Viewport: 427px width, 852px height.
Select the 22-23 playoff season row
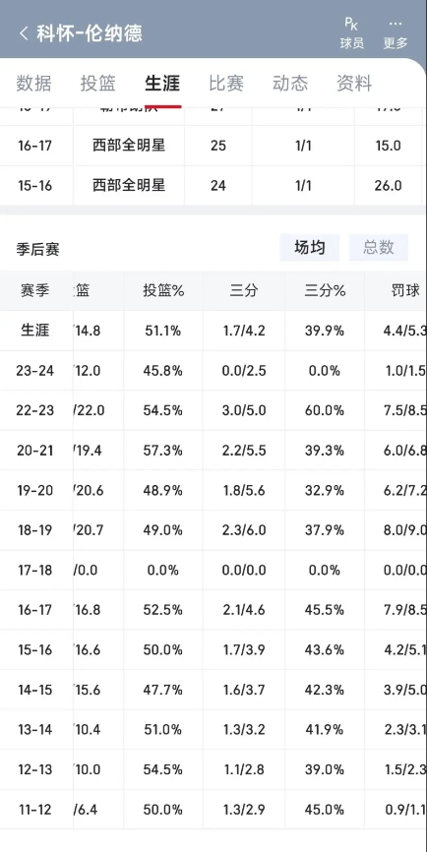pos(213,410)
